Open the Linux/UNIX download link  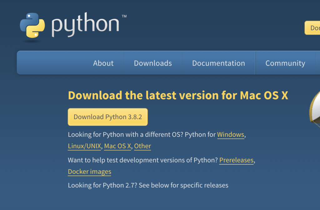coord(84,146)
